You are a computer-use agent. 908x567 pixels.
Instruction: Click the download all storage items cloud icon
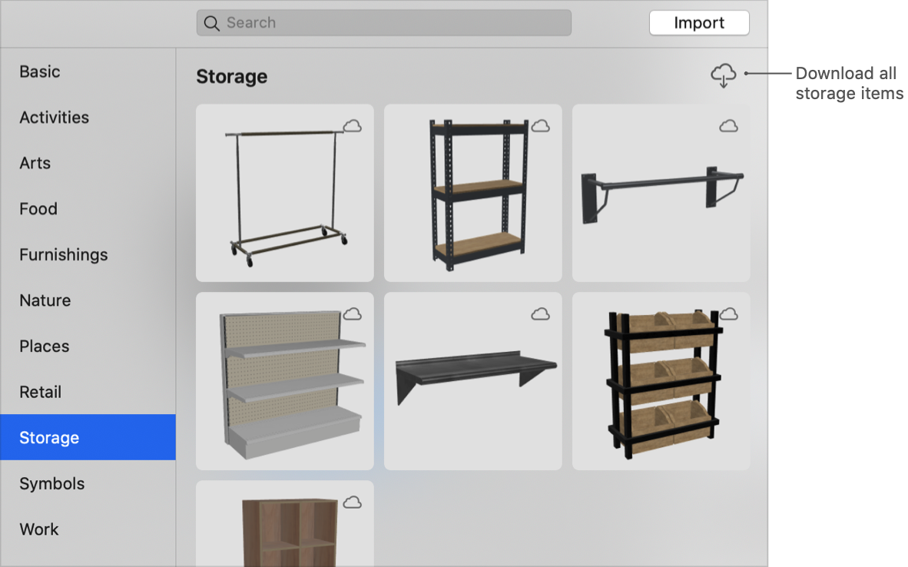pyautogui.click(x=724, y=75)
